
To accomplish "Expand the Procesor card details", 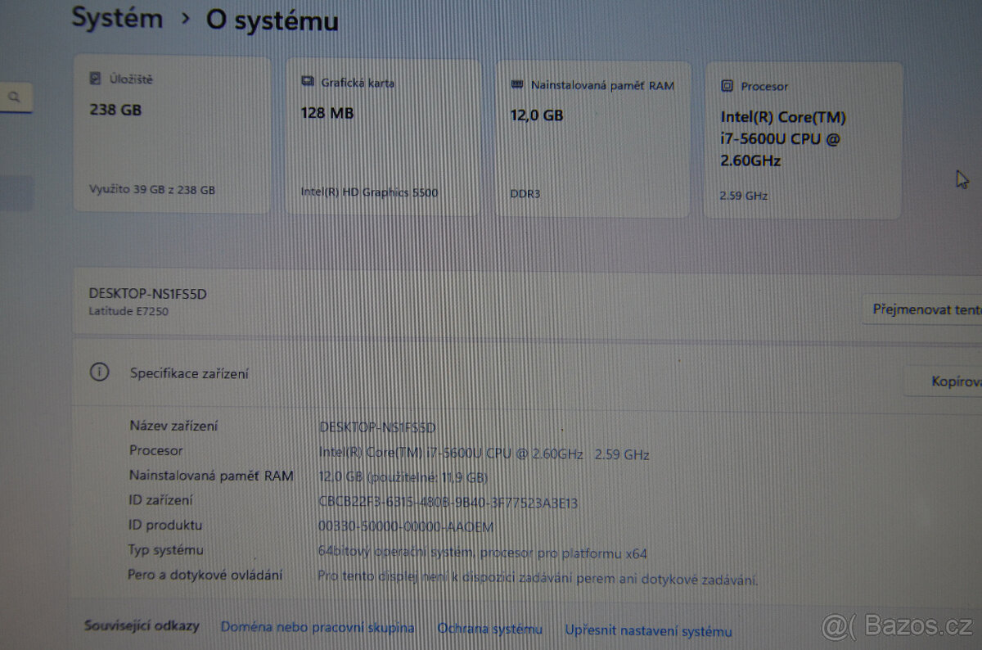I will tap(802, 139).
